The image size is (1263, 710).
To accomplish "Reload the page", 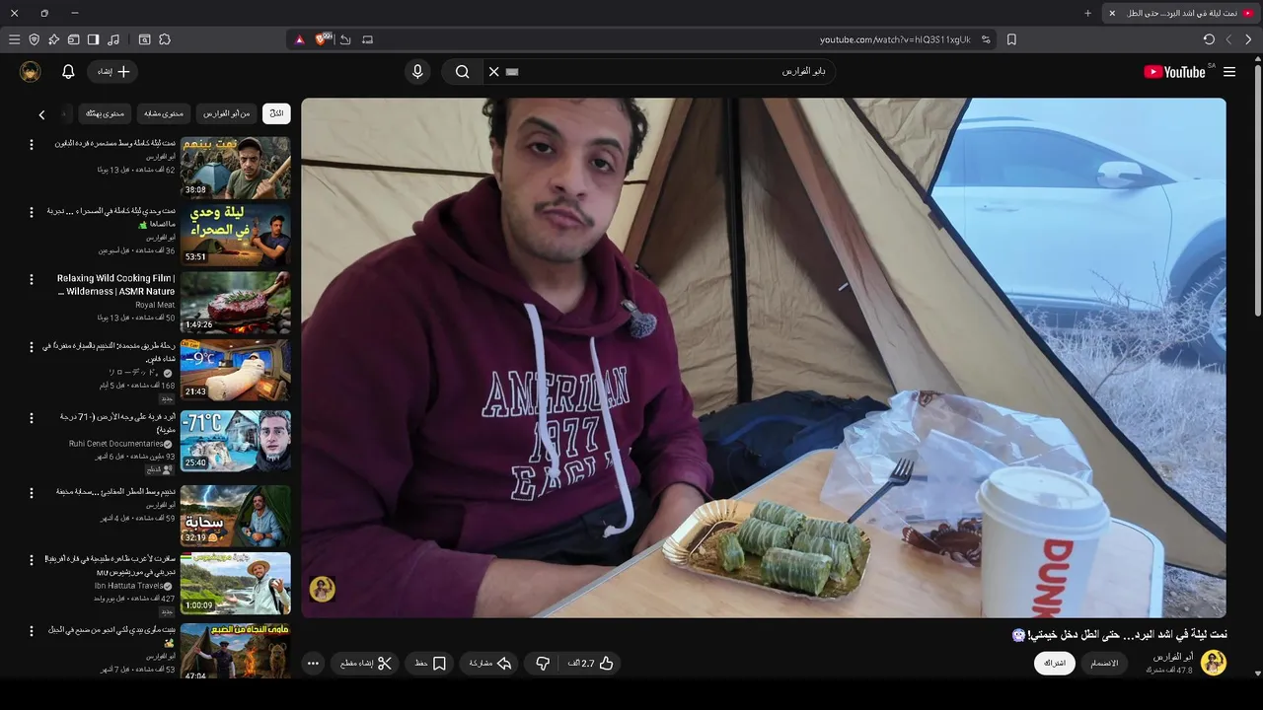I will tap(1209, 39).
